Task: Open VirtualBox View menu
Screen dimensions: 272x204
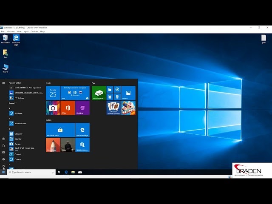Action: [x=19, y=31]
